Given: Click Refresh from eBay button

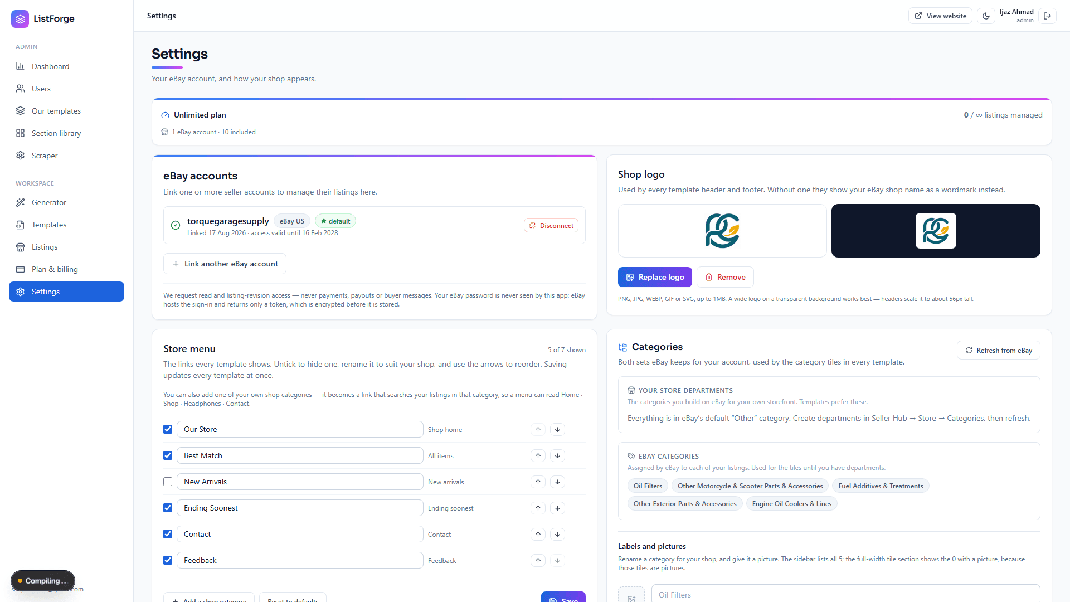Looking at the screenshot, I should point(999,351).
